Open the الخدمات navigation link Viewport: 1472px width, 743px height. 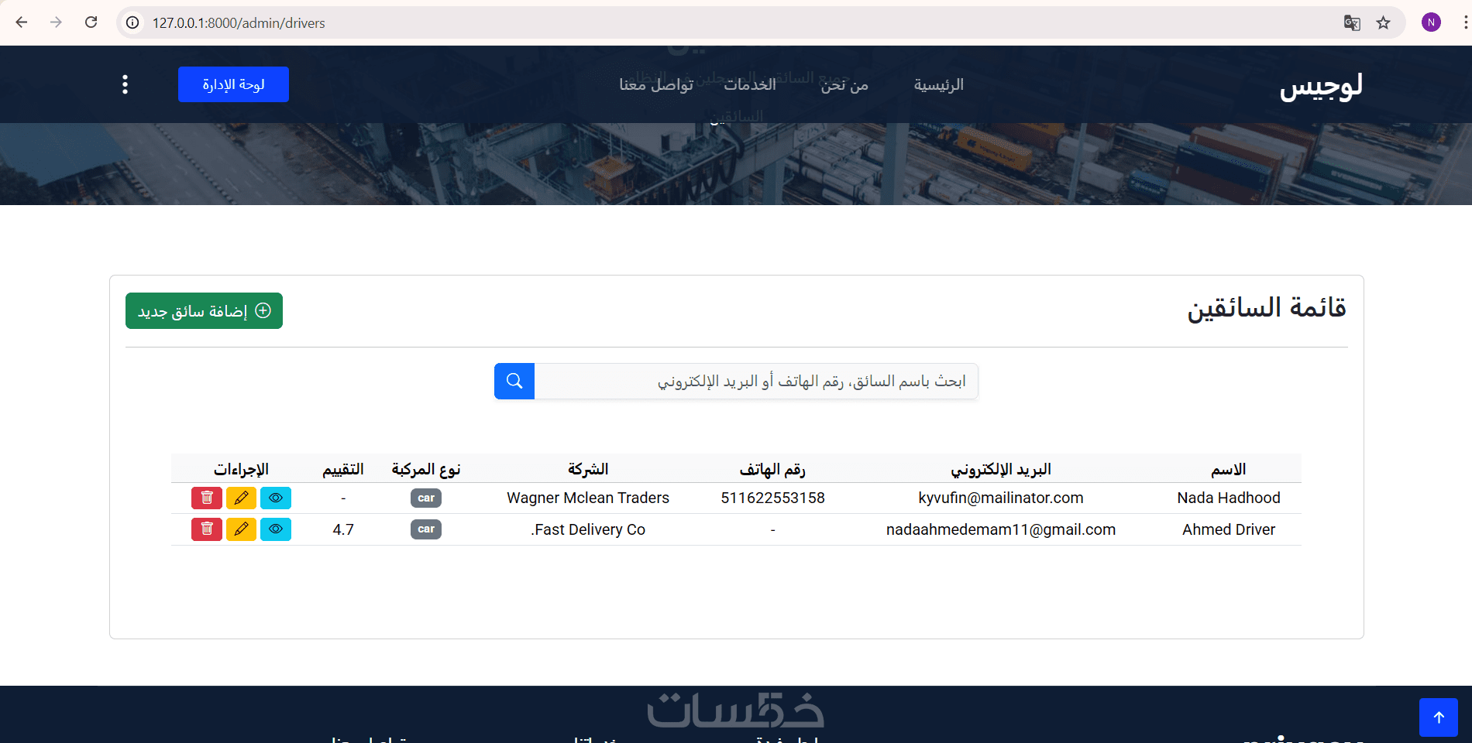750,84
